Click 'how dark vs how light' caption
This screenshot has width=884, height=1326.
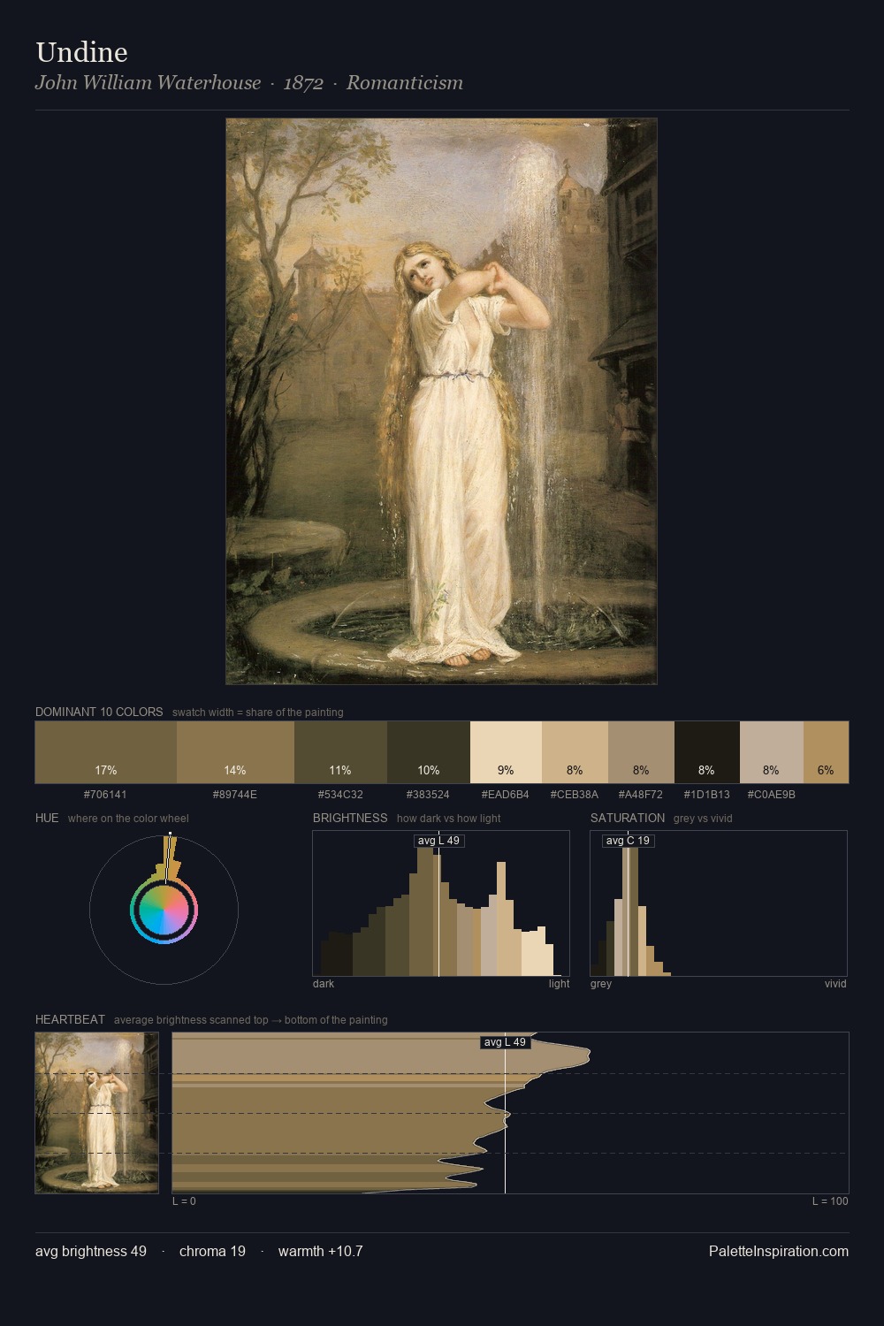(x=448, y=818)
